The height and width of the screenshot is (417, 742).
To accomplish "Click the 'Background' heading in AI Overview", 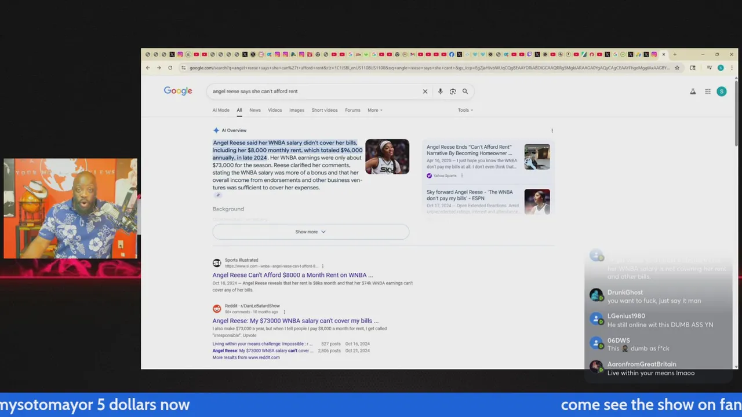I will [228, 209].
